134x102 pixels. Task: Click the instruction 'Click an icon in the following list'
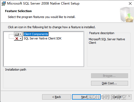coord(52,27)
